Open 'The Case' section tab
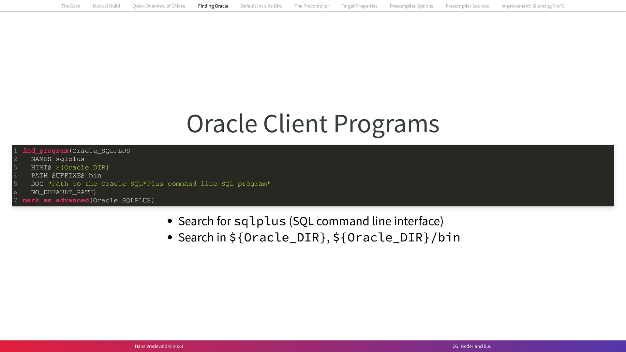 (x=70, y=6)
